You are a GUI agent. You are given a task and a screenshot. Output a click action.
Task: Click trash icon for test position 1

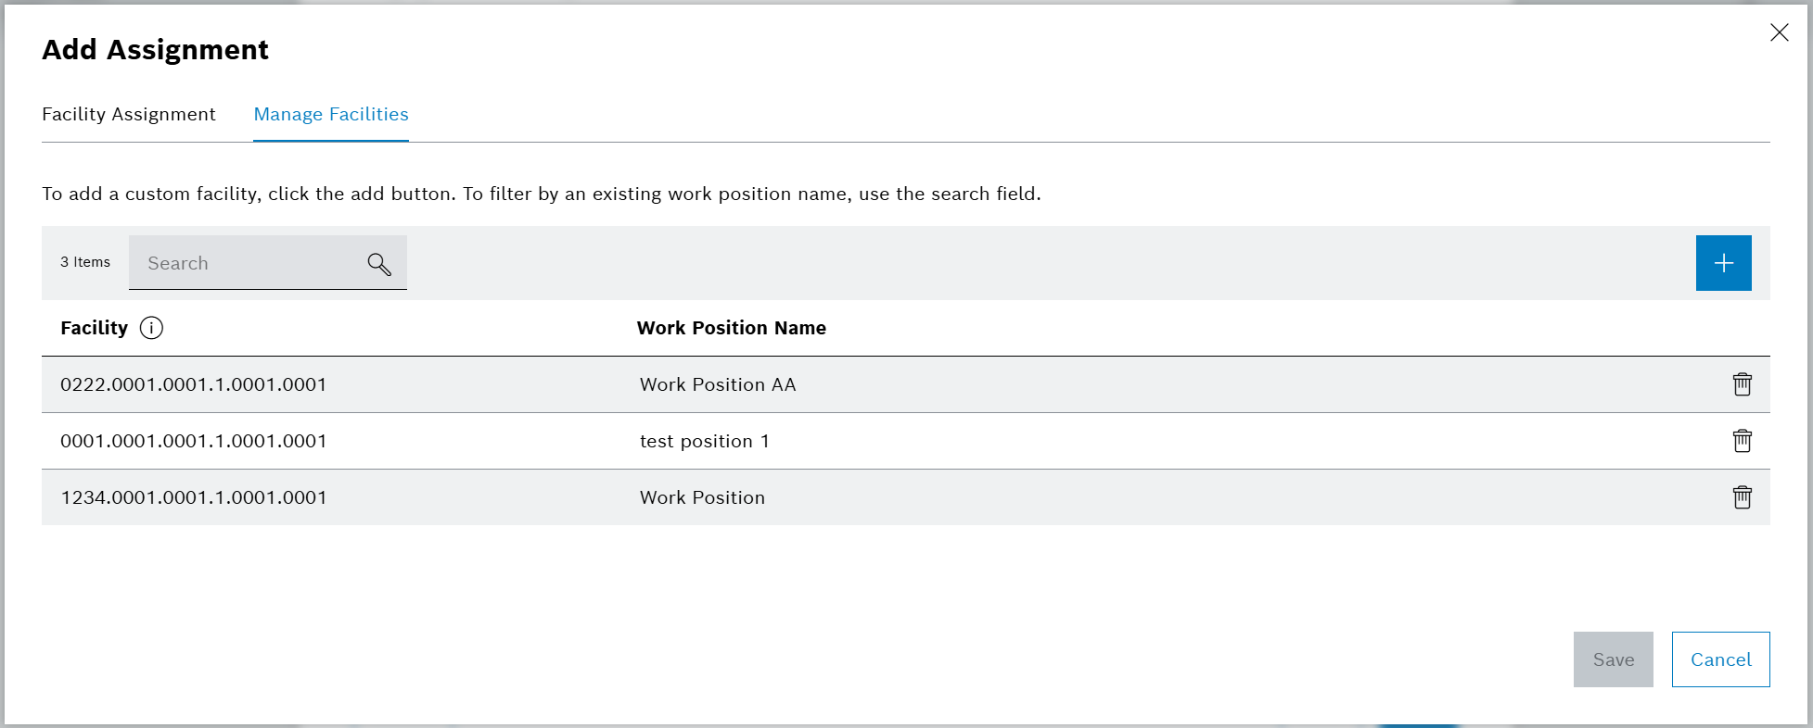tap(1742, 441)
